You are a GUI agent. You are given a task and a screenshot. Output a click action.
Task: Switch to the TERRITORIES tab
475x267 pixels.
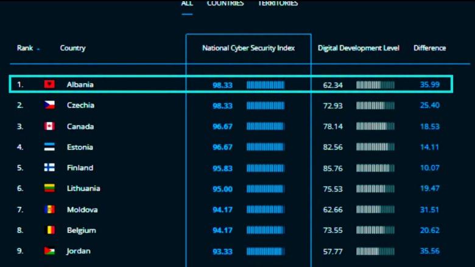(278, 3)
